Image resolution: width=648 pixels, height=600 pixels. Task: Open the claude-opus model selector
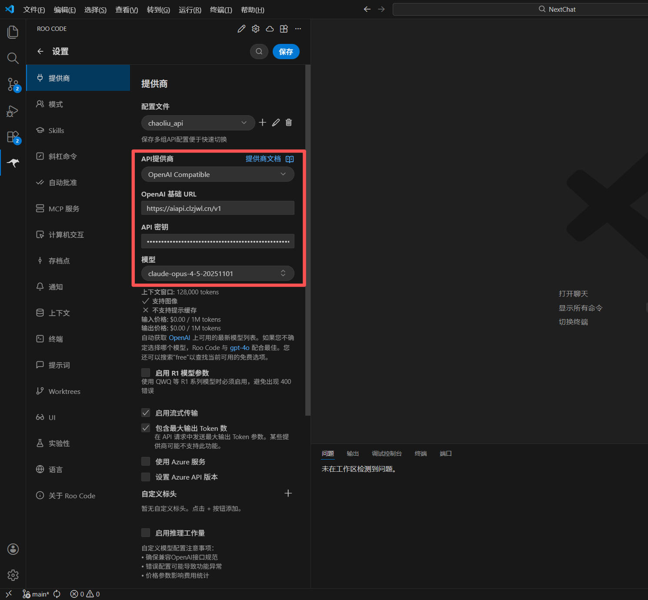point(217,273)
